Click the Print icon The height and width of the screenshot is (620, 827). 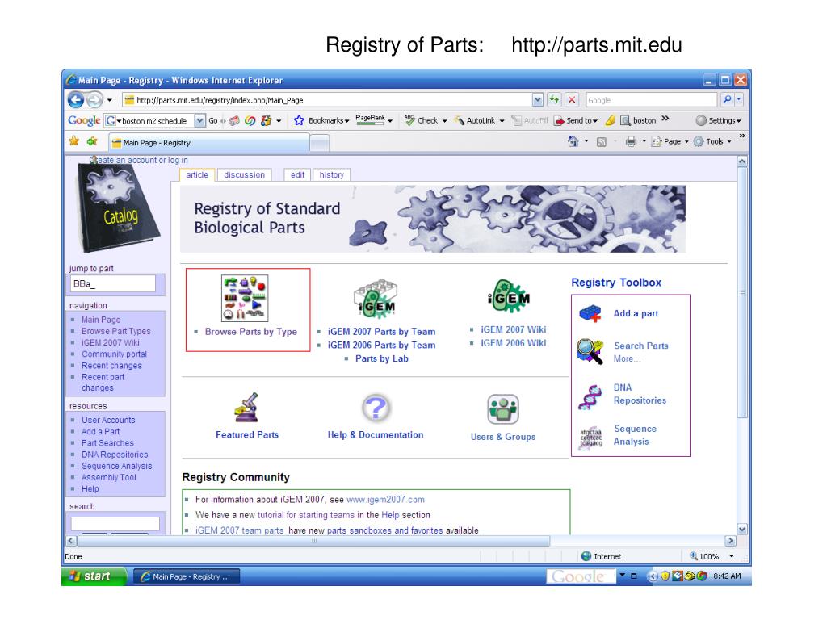point(631,141)
